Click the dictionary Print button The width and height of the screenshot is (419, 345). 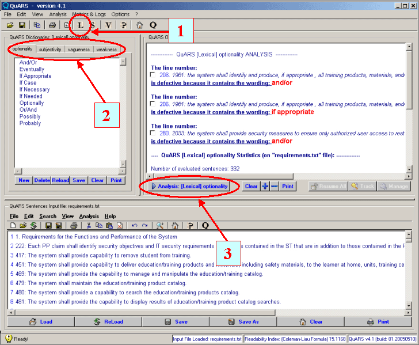pos(116,180)
